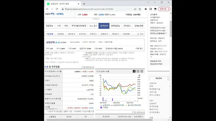Reload the Naver finance page
The image size is (216, 121).
tap(57, 9)
